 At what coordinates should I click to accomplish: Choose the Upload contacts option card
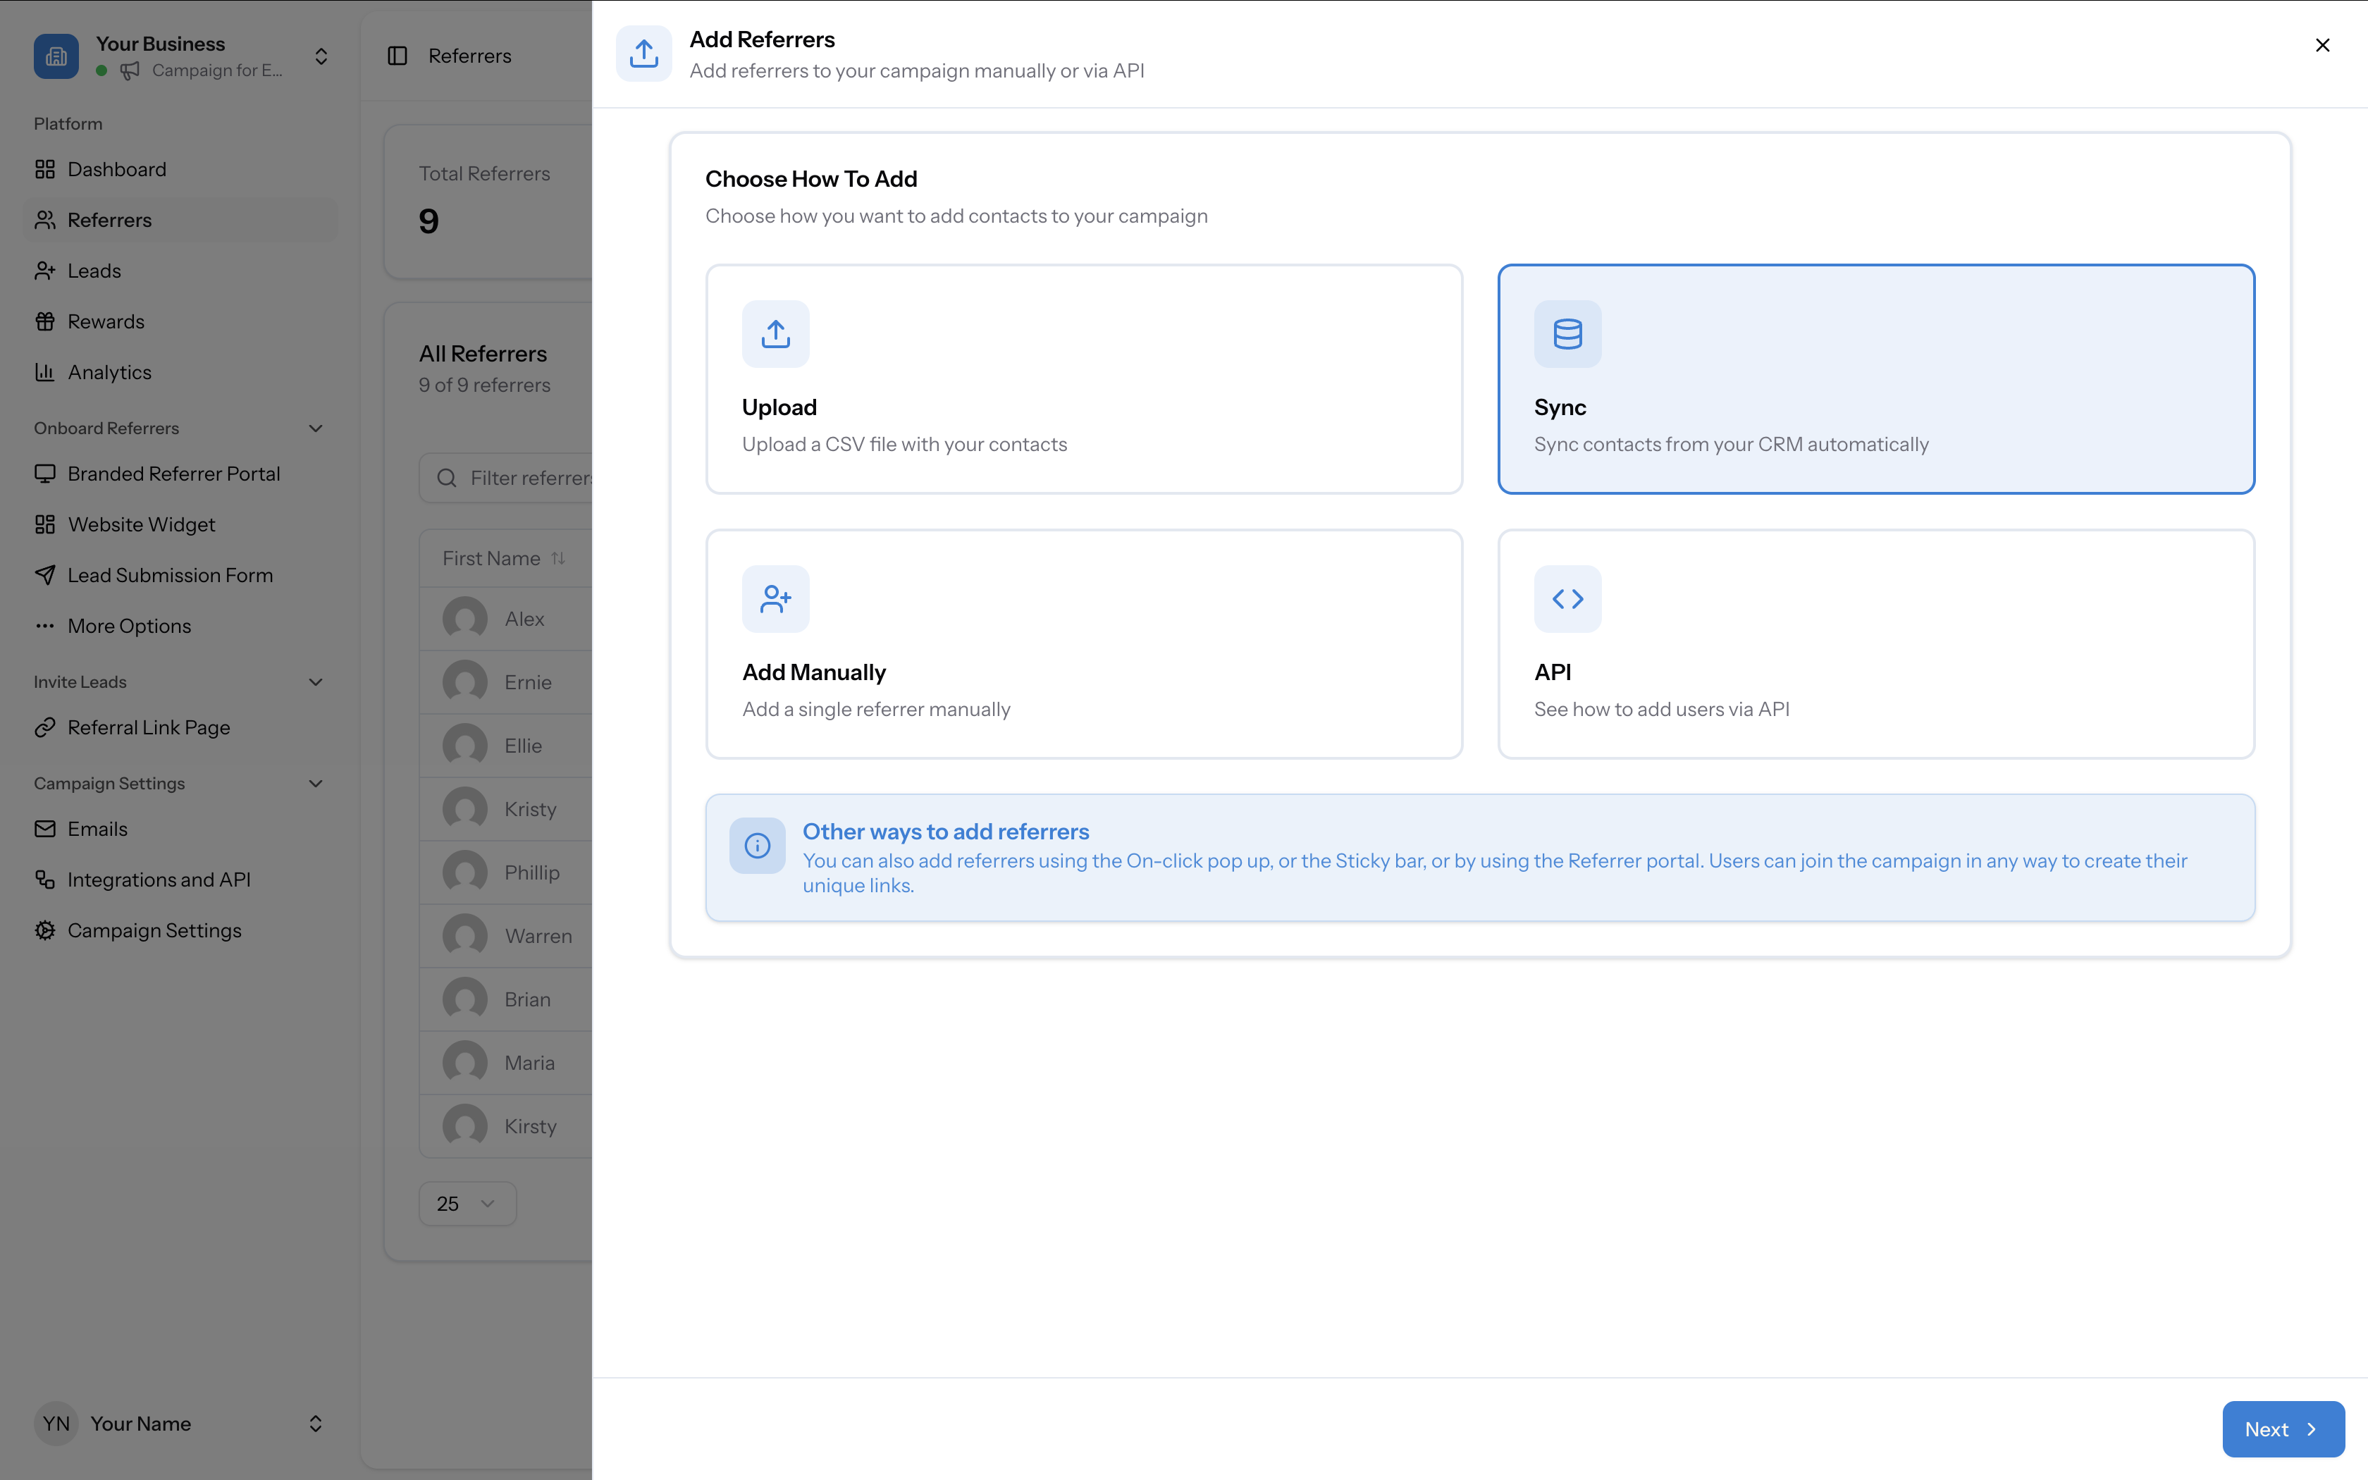pos(1084,380)
